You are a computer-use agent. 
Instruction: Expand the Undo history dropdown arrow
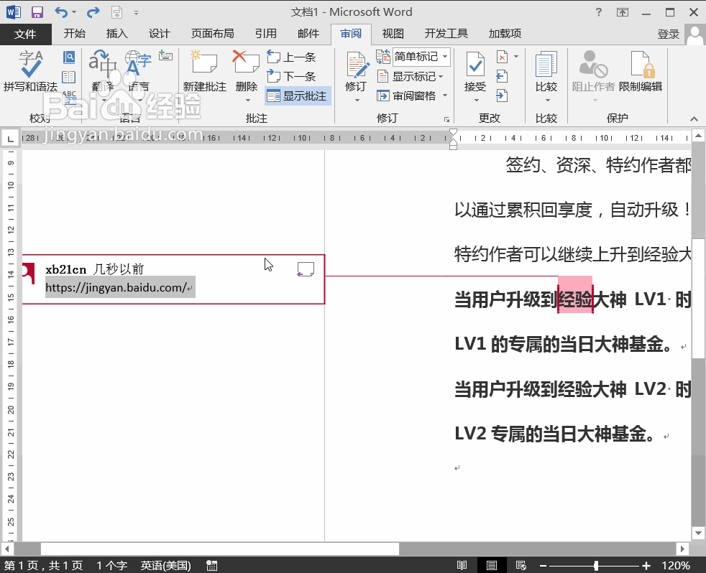point(74,12)
